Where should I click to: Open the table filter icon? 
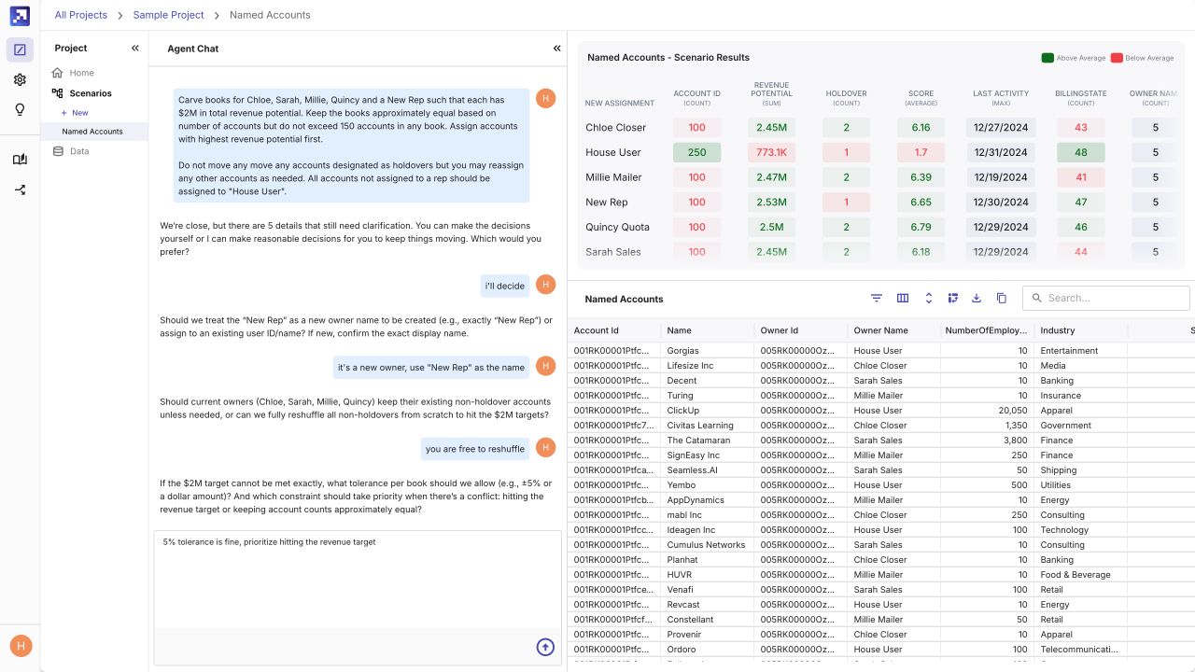click(x=877, y=298)
